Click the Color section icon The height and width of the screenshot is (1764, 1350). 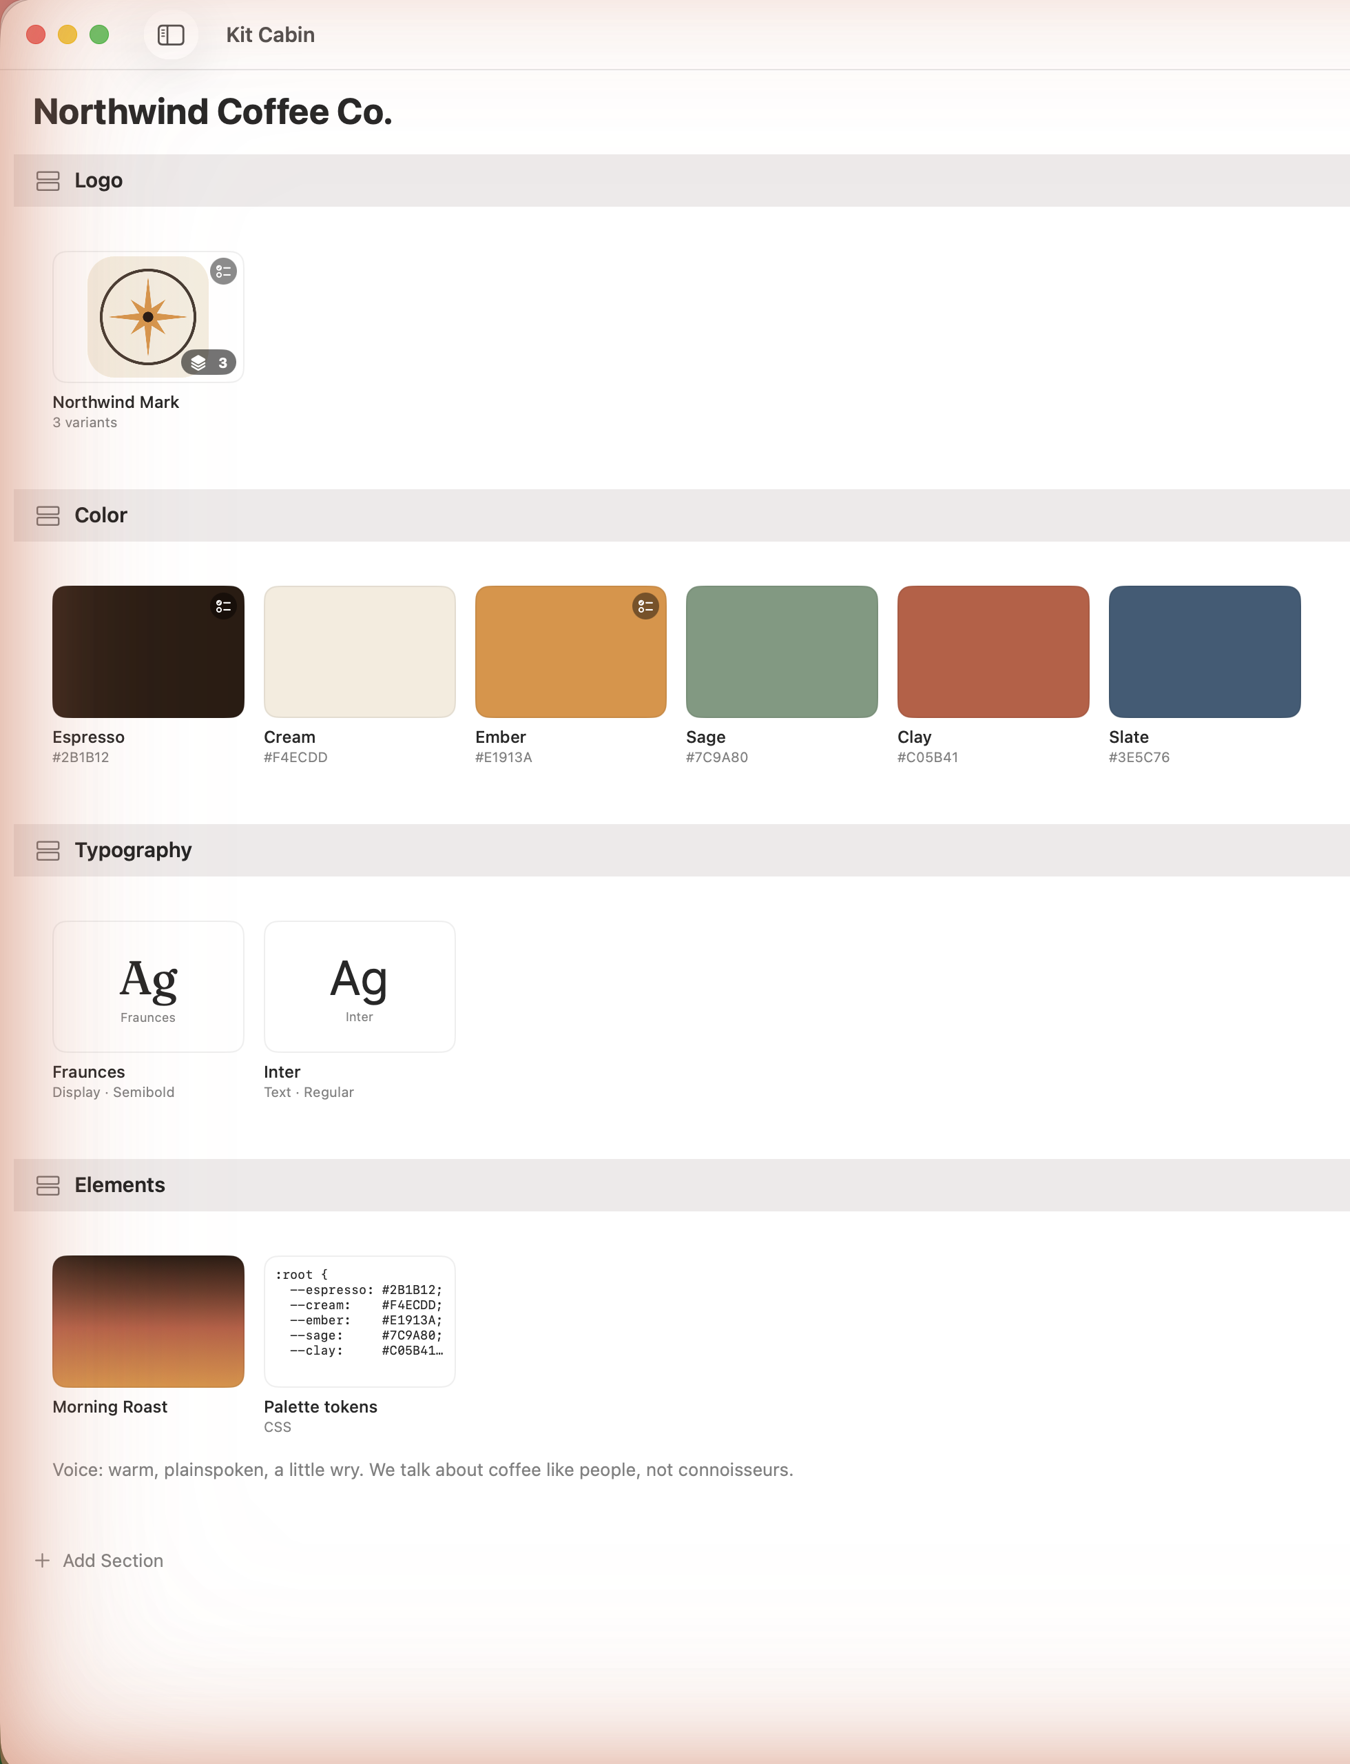tap(48, 515)
